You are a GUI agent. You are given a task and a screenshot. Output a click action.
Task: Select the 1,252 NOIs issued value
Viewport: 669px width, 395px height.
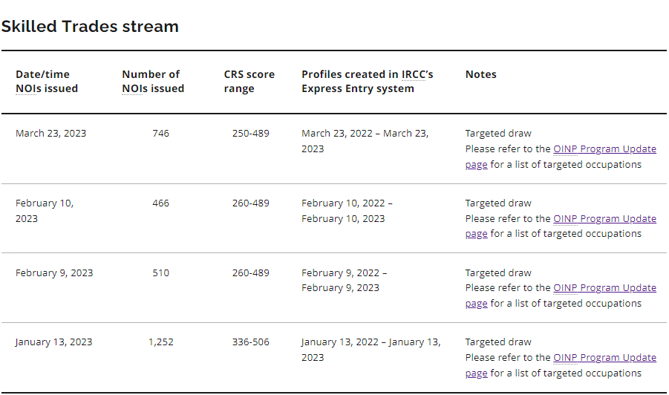click(x=160, y=342)
